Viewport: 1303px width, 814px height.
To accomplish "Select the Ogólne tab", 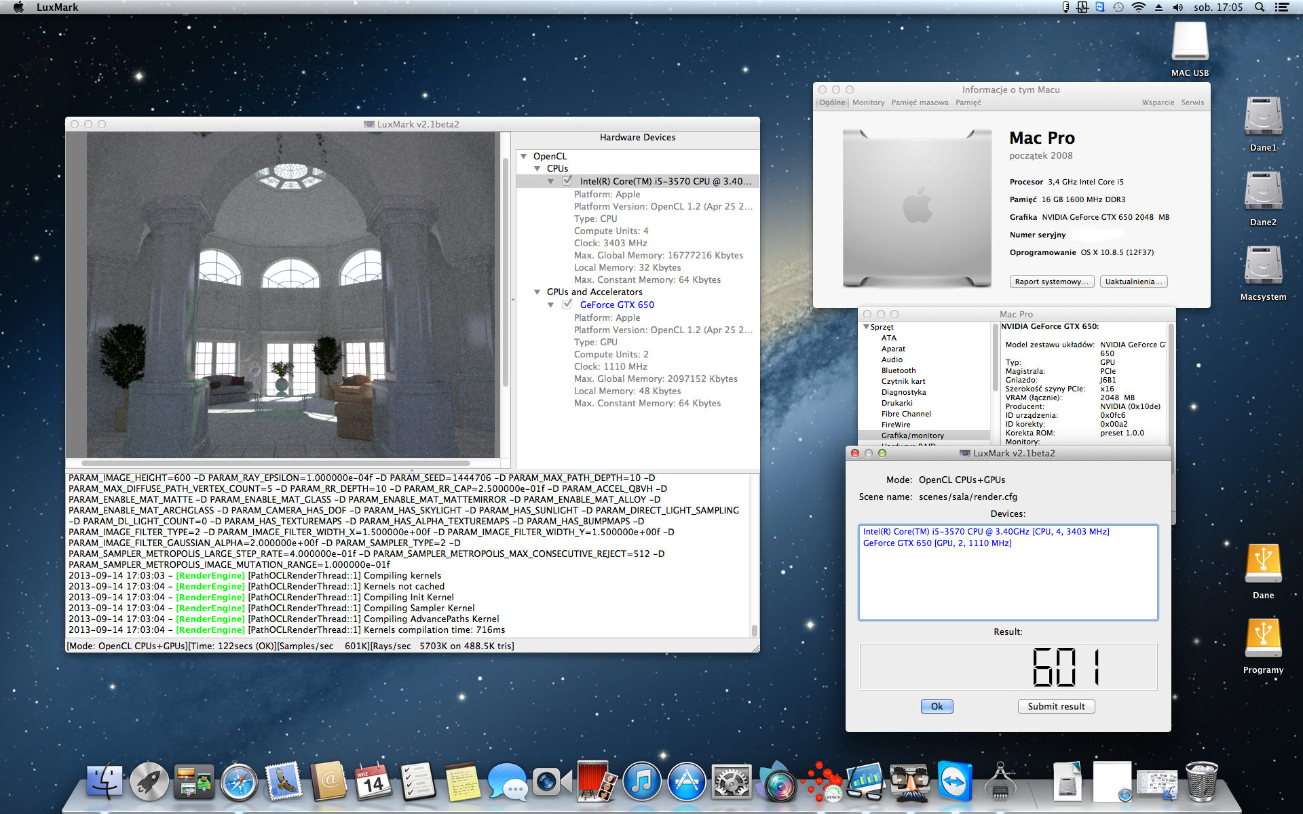I will [832, 102].
